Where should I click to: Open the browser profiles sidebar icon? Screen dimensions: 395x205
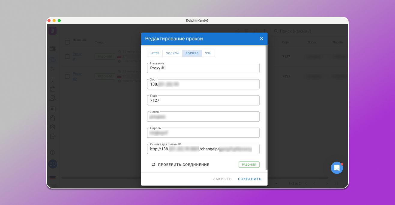click(53, 49)
